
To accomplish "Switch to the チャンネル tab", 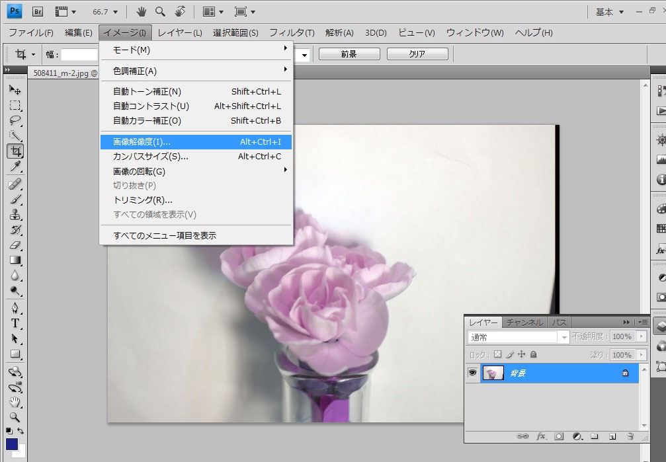I will (524, 323).
